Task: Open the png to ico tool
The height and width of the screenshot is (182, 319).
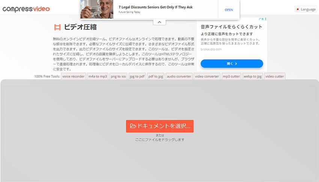Action: 118,76
